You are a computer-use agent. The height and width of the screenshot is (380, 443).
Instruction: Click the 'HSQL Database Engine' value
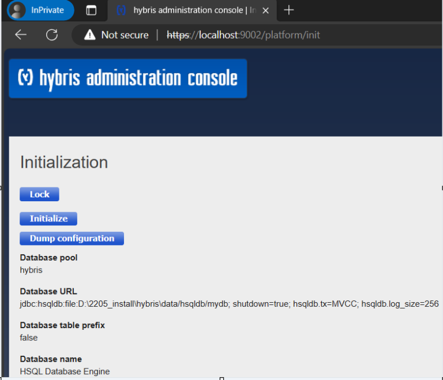[x=65, y=371]
